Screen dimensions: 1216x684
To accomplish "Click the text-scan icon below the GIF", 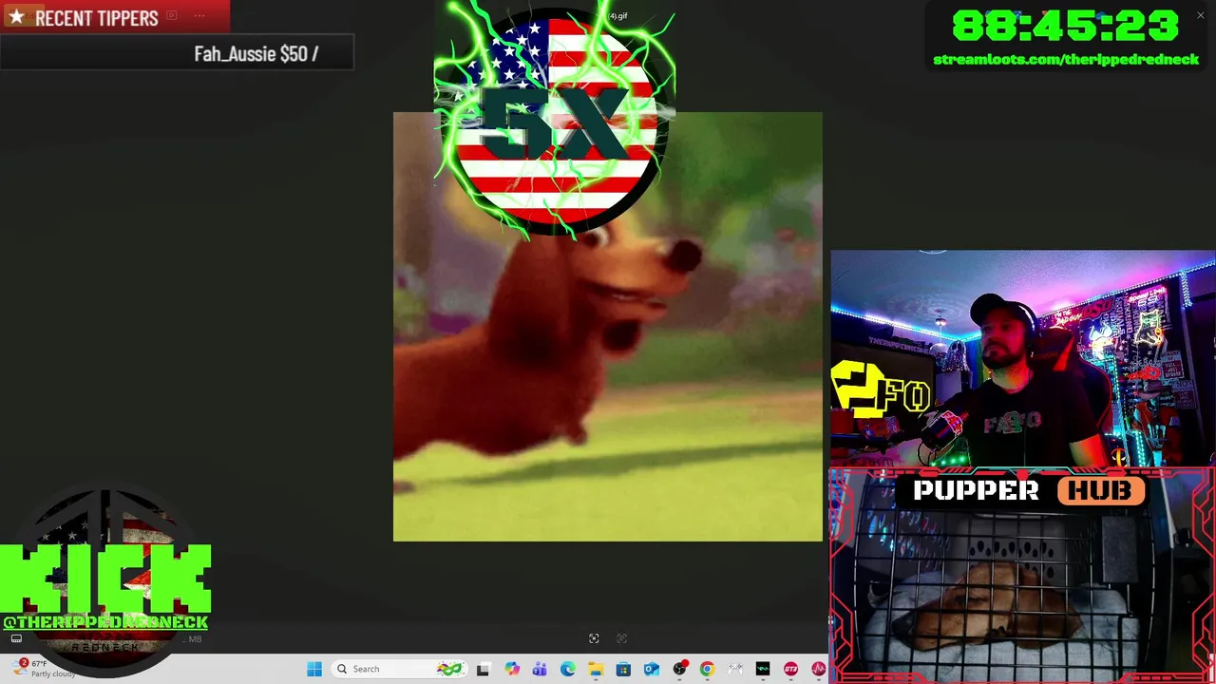I will [x=622, y=638].
